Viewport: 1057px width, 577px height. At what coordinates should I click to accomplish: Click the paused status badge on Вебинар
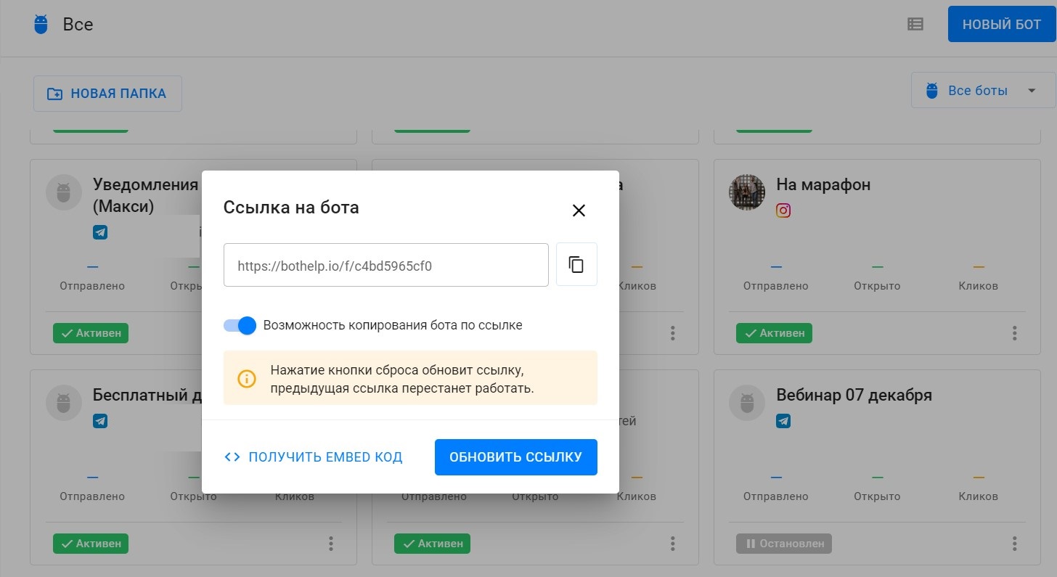pyautogui.click(x=783, y=544)
